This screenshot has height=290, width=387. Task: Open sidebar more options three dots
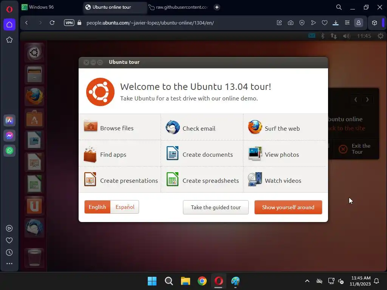(9, 263)
